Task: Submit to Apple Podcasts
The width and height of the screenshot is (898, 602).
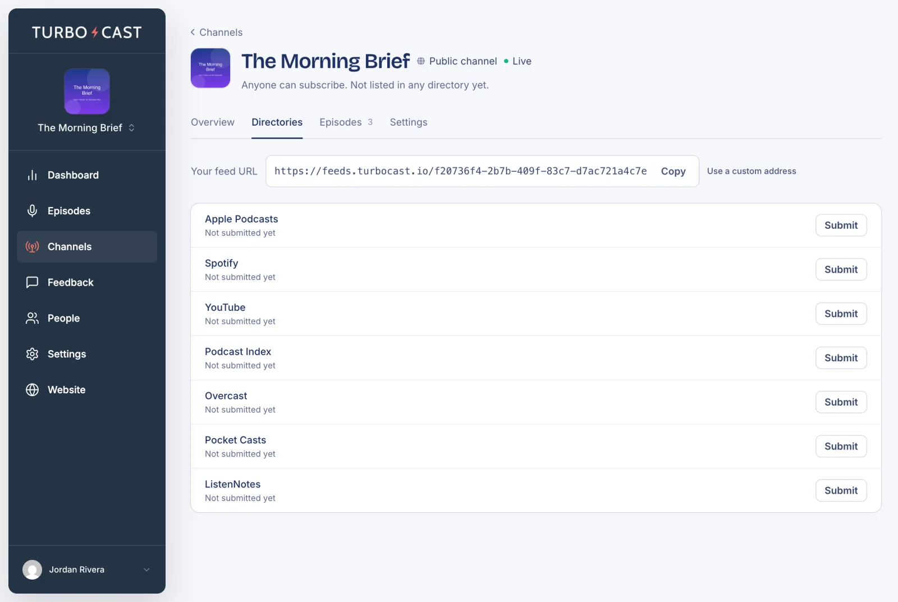Action: [x=841, y=226]
